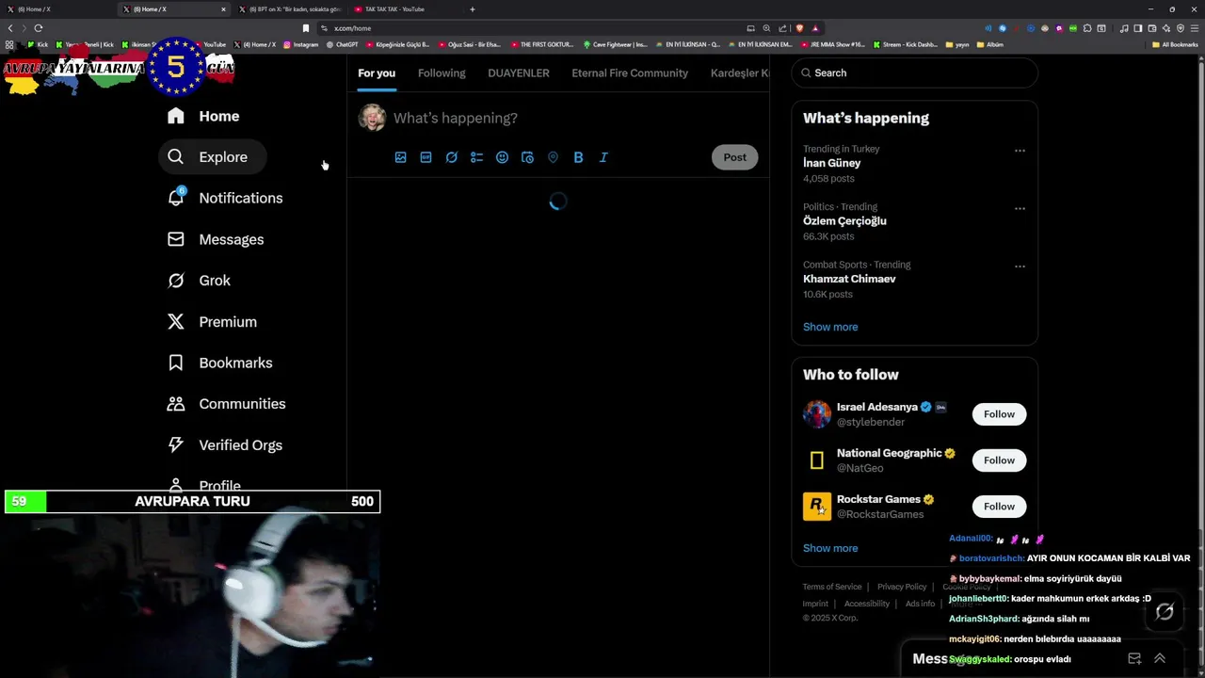
Task: Open the Instagram bookmark
Action: (x=301, y=44)
